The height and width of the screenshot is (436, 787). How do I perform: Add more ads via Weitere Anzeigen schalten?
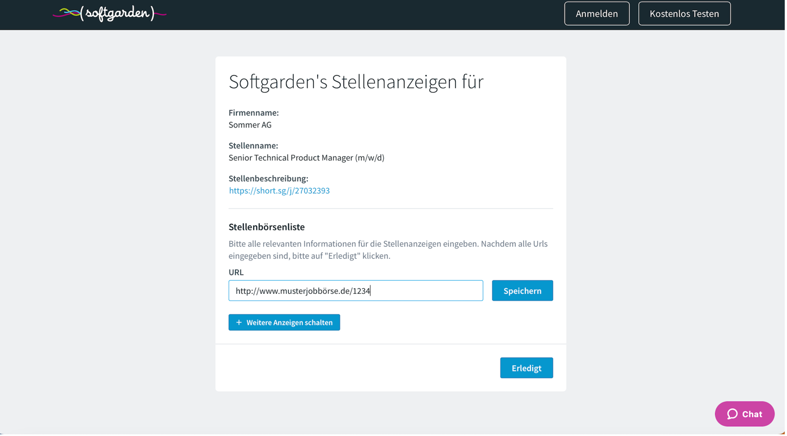pyautogui.click(x=284, y=323)
